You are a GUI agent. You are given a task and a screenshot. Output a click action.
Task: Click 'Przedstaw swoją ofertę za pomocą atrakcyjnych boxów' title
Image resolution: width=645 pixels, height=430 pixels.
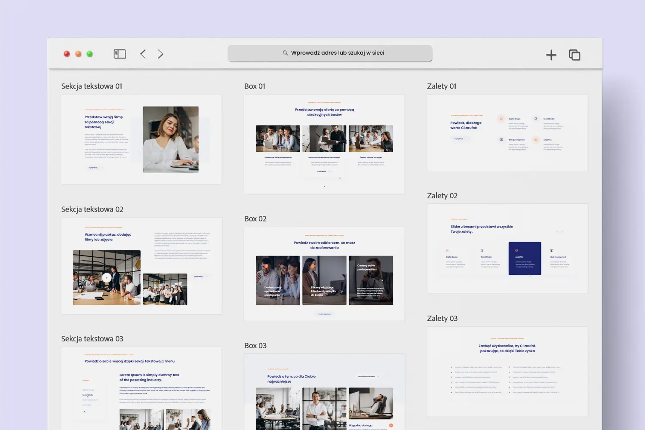[x=324, y=112]
